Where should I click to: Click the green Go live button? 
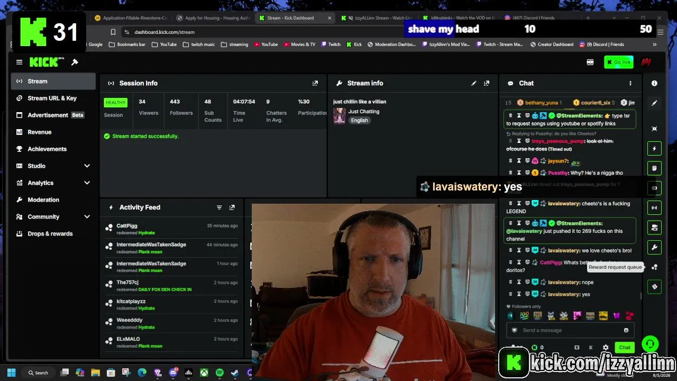pyautogui.click(x=619, y=62)
